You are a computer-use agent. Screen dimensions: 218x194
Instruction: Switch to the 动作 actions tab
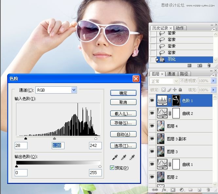tap(180, 28)
